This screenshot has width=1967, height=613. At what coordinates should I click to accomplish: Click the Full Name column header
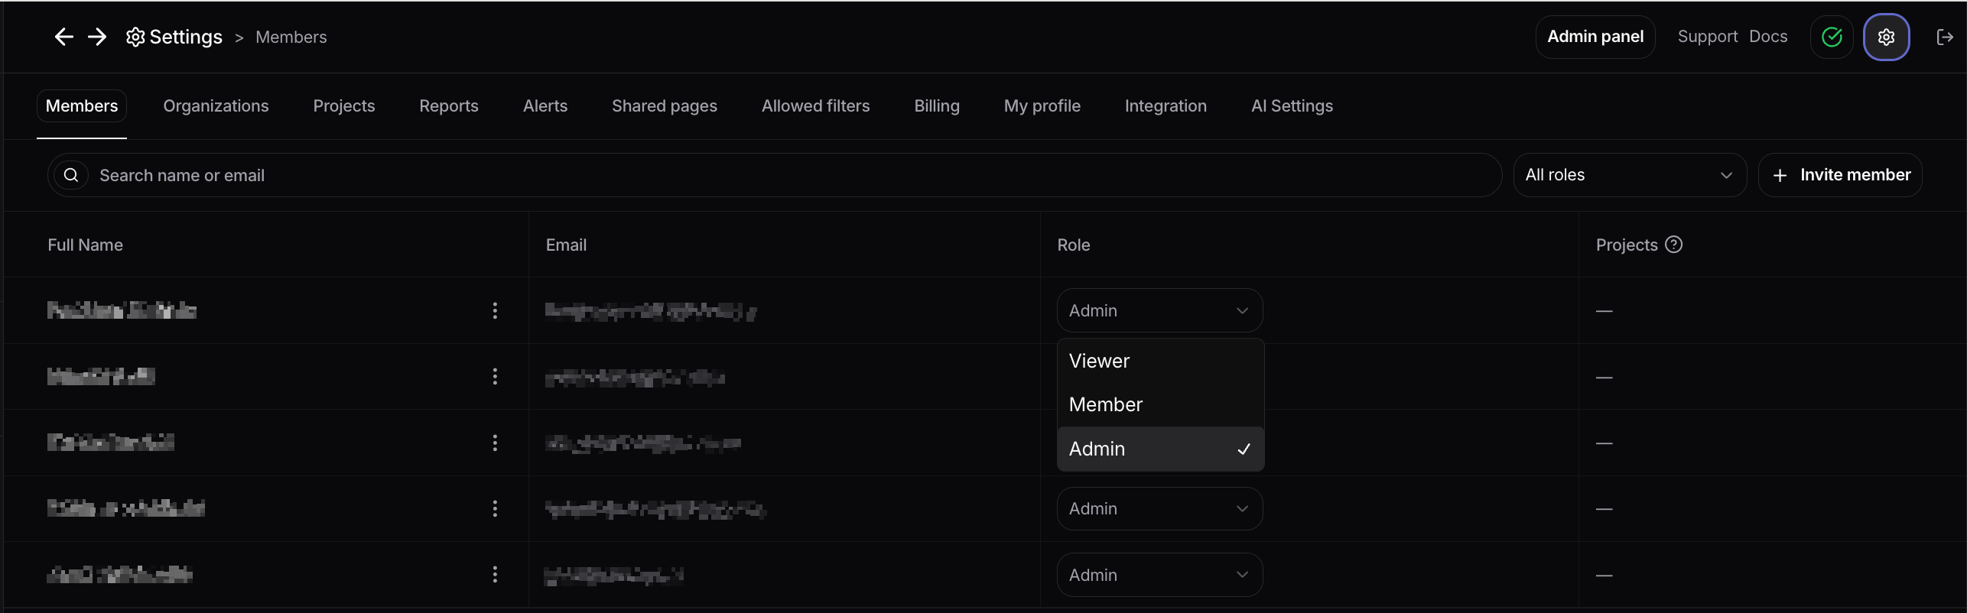click(85, 245)
